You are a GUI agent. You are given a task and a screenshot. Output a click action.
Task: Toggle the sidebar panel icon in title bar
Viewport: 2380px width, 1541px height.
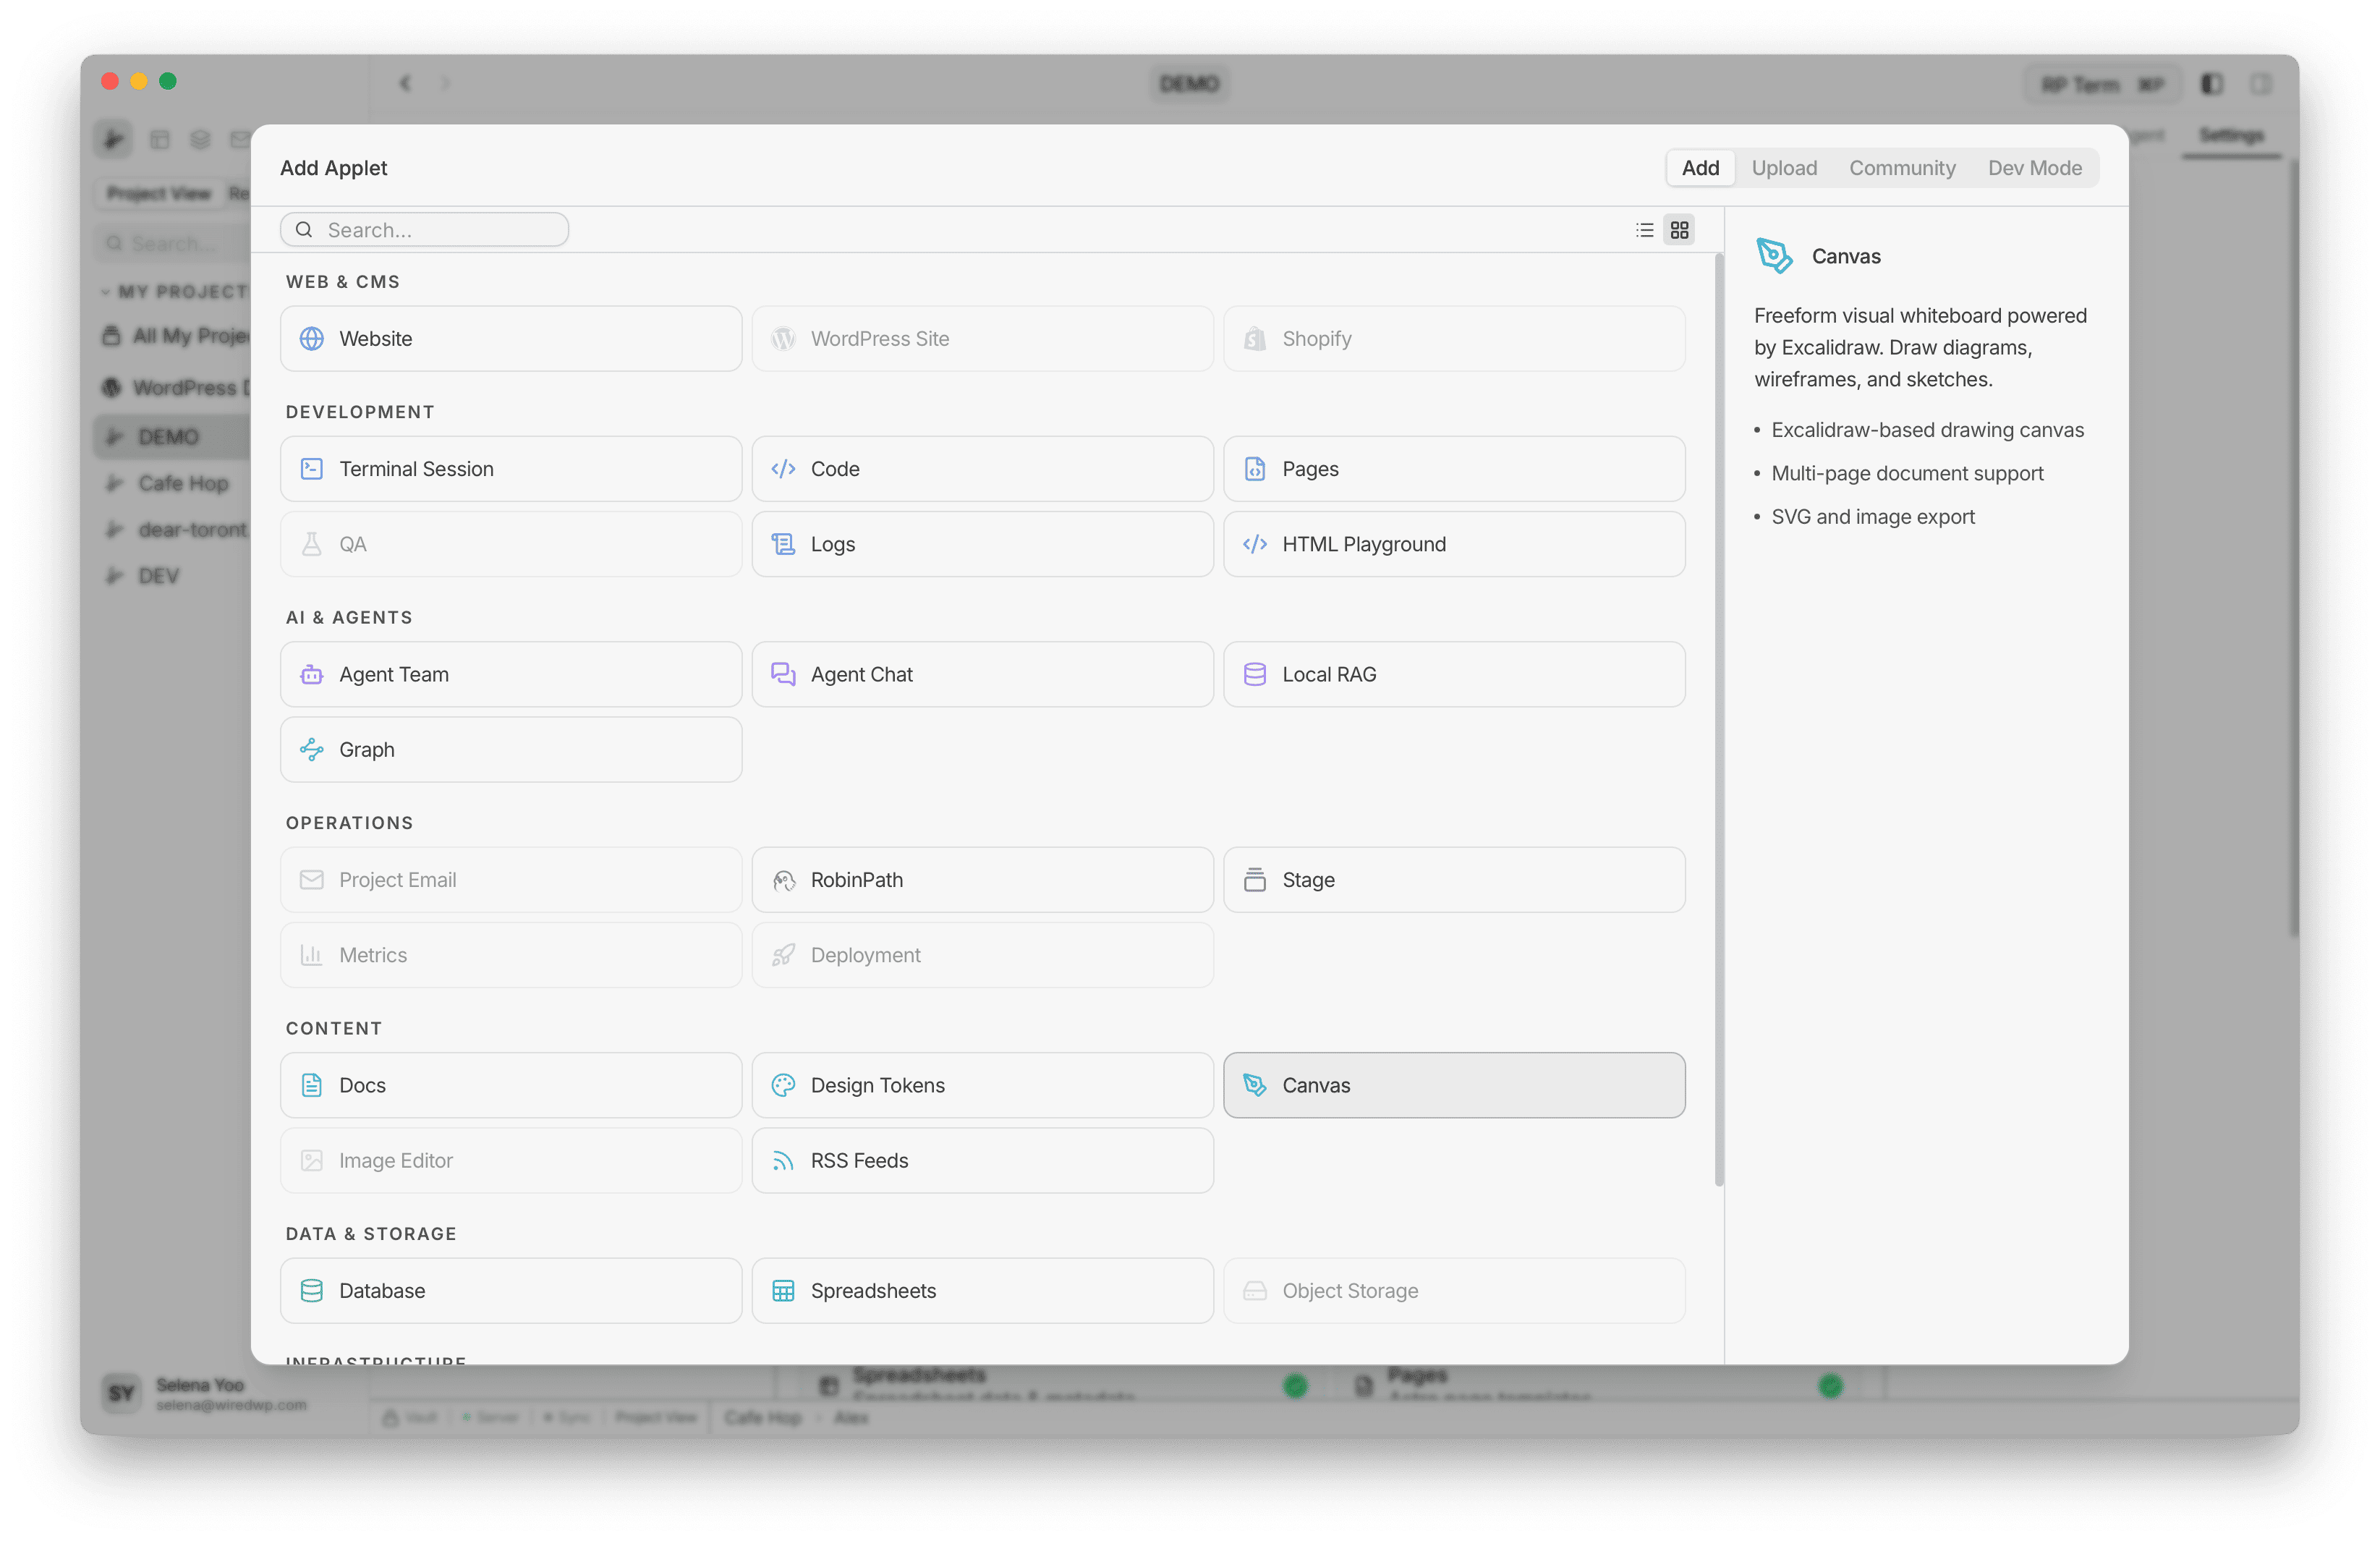pos(2211,84)
